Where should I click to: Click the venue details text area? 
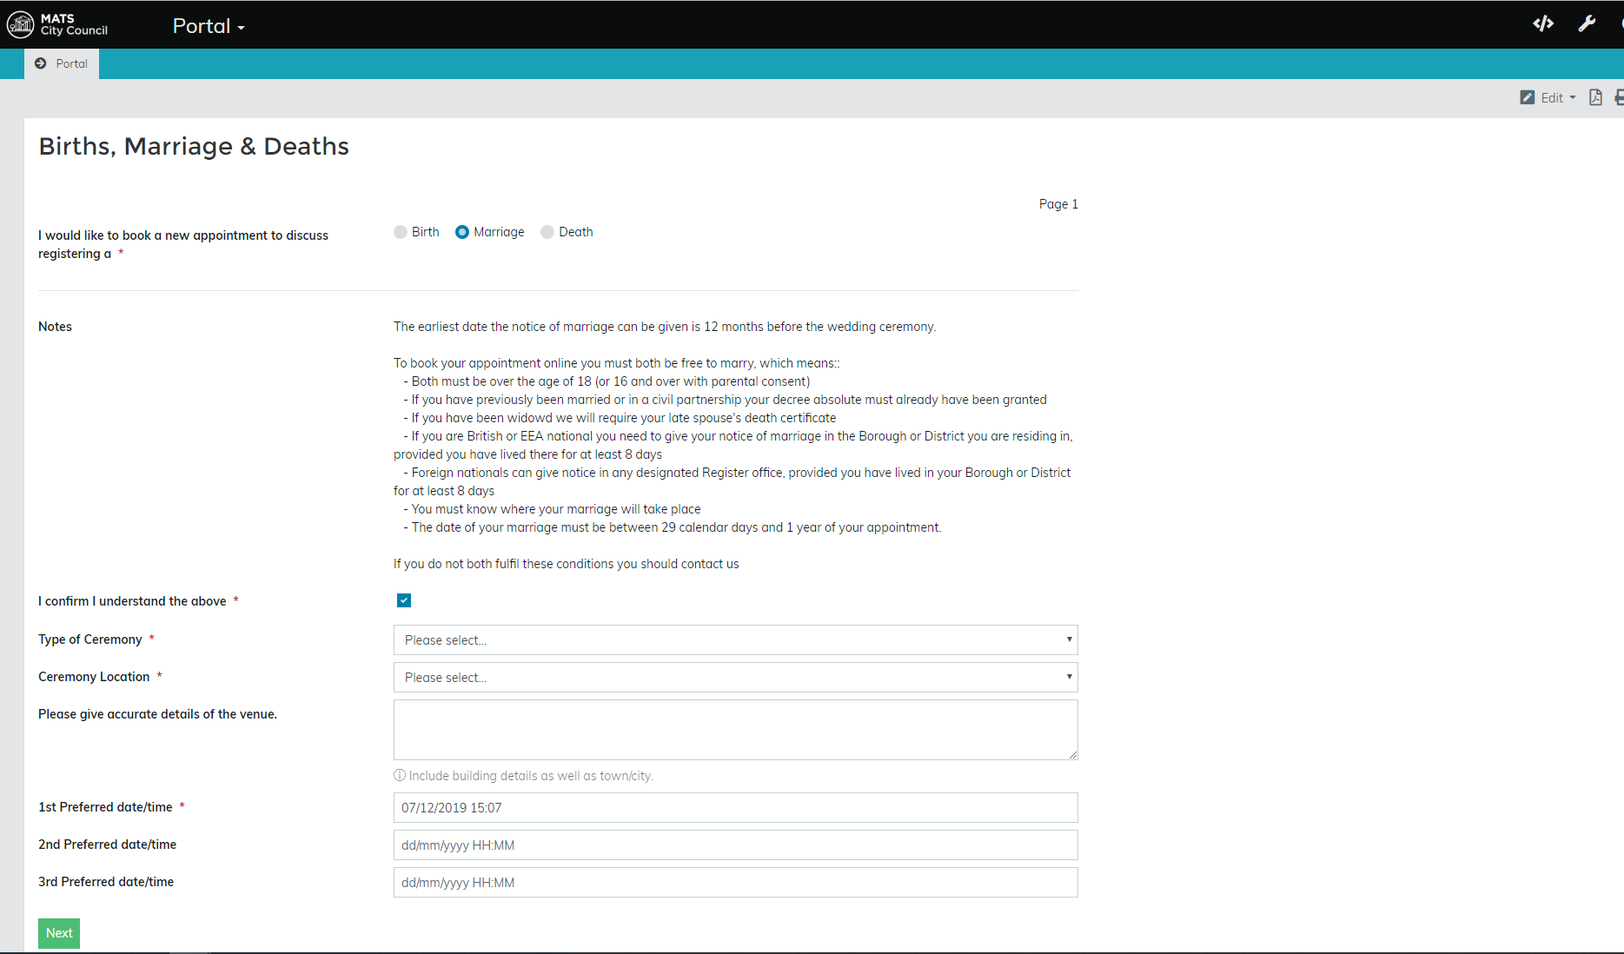tap(735, 730)
